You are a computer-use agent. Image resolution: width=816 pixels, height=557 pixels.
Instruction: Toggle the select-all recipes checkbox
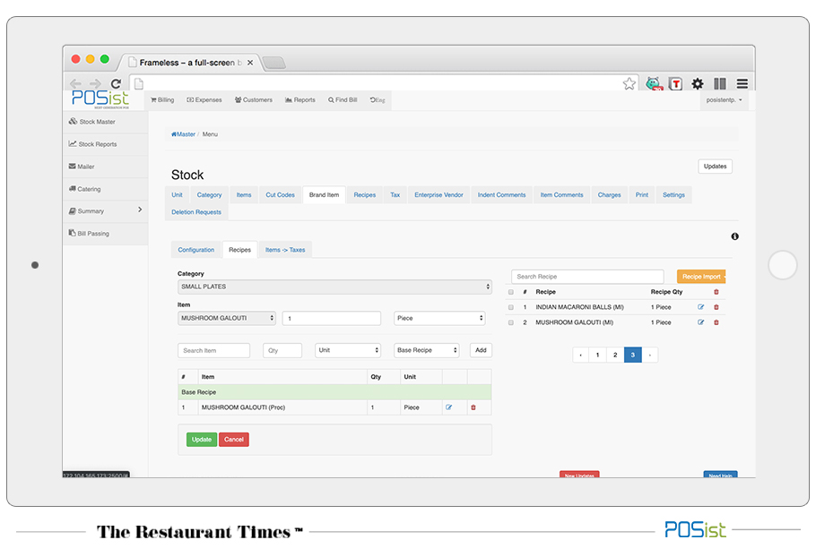pyautogui.click(x=510, y=292)
